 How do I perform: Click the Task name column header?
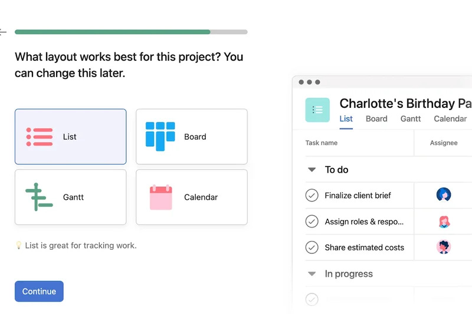pyautogui.click(x=322, y=143)
